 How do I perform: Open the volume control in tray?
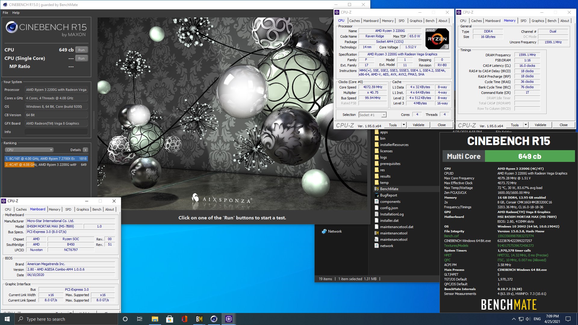[528, 319]
